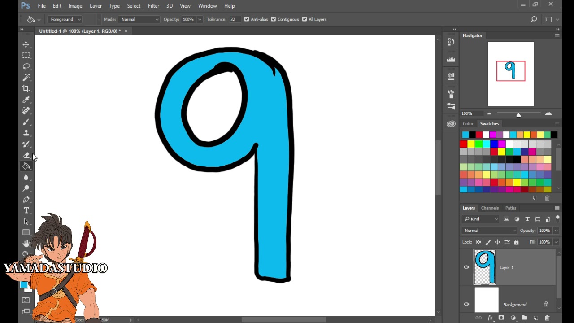Hide the Background layer visibility
The width and height of the screenshot is (574, 323).
pyautogui.click(x=466, y=304)
